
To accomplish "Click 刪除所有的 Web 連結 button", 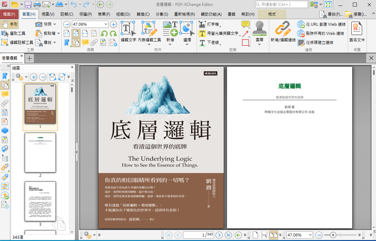I will (321, 33).
